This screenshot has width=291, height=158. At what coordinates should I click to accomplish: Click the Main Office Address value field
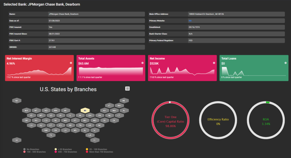pos(236,14)
